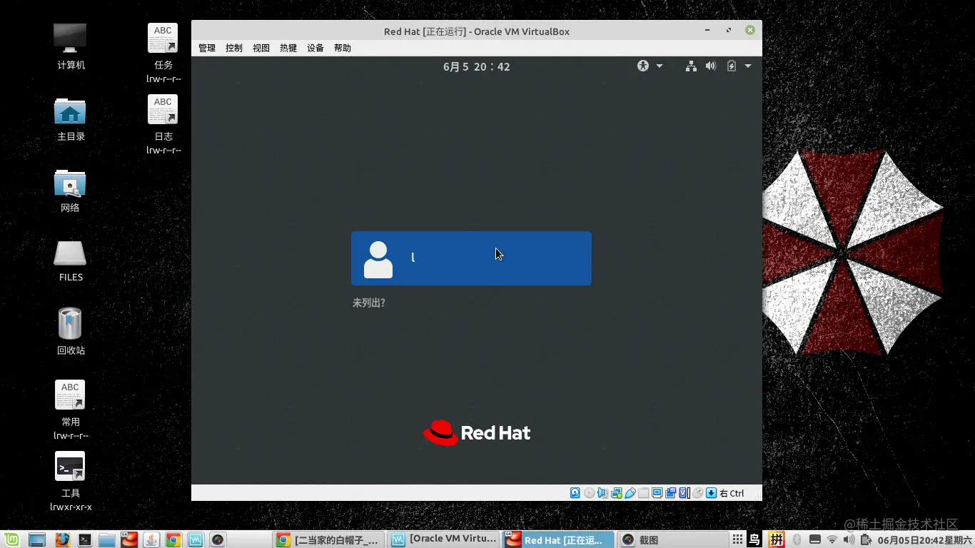Open the 管理 menu
The height and width of the screenshot is (548, 975).
(x=207, y=48)
